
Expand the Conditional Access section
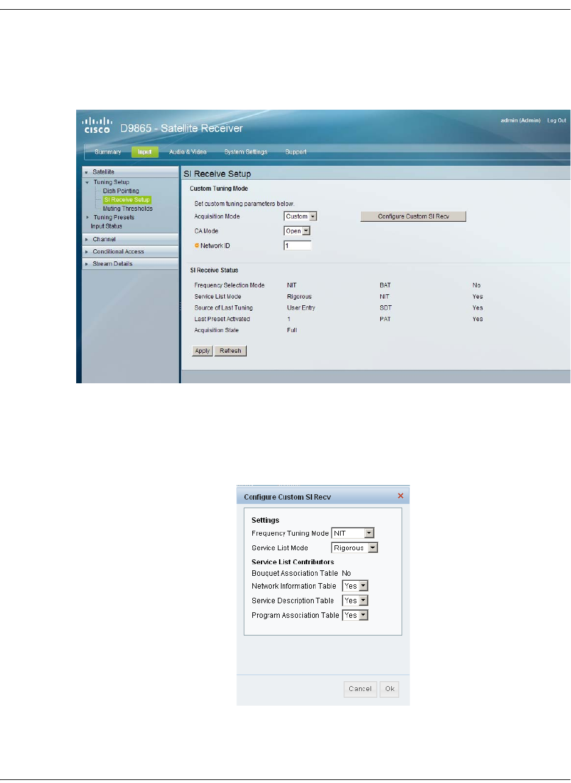(x=130, y=252)
